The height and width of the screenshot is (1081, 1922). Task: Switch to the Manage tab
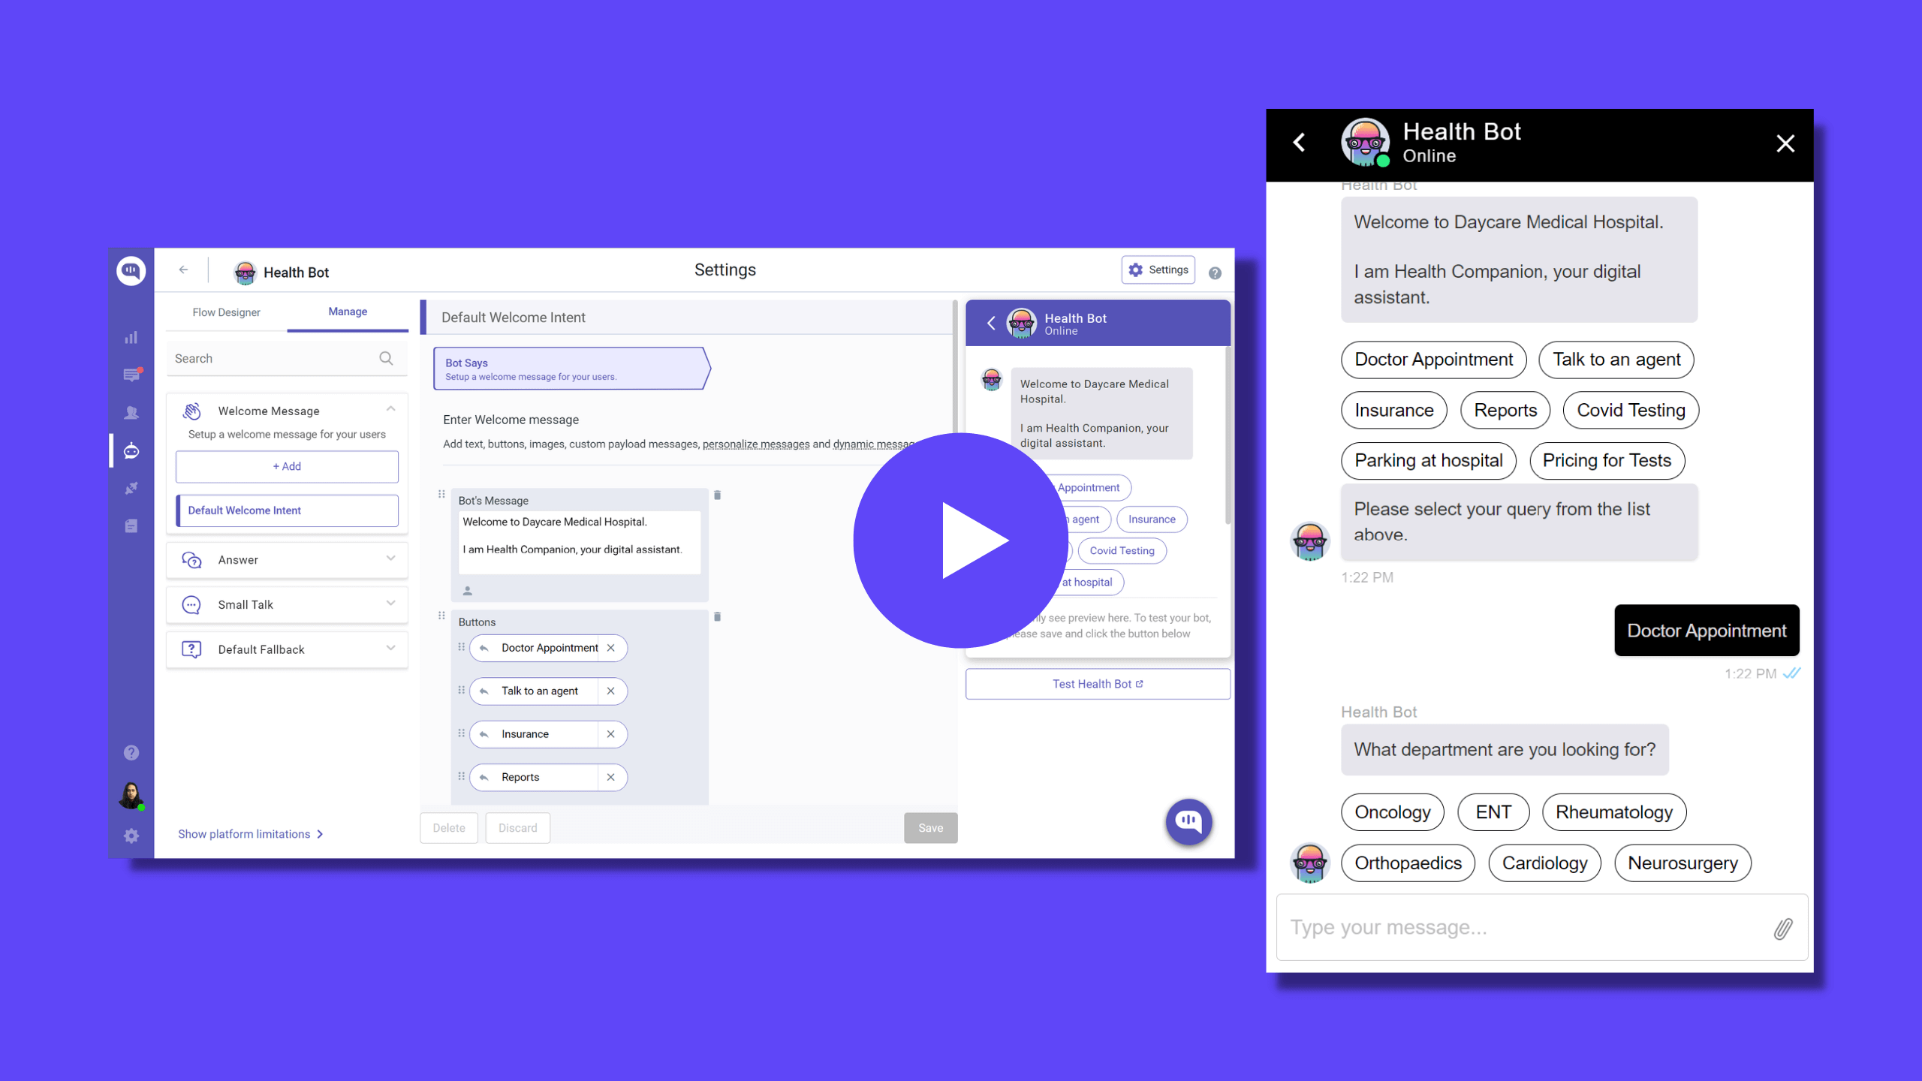pyautogui.click(x=346, y=310)
